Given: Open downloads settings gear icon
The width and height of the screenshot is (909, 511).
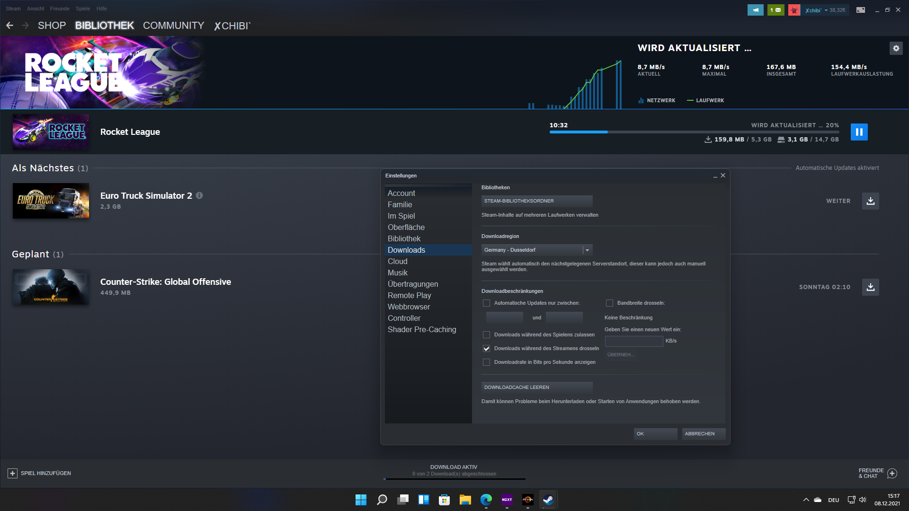Looking at the screenshot, I should coord(896,48).
